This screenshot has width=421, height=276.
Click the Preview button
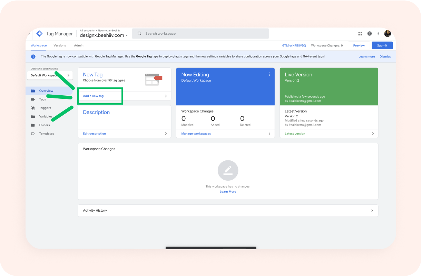pos(359,45)
